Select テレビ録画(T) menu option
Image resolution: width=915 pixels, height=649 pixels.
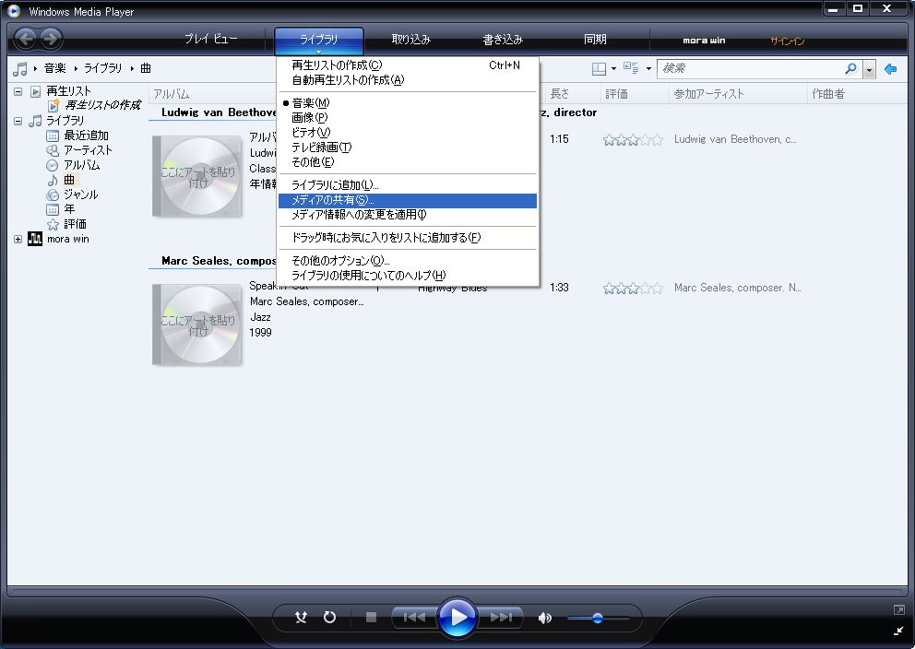pyautogui.click(x=408, y=147)
